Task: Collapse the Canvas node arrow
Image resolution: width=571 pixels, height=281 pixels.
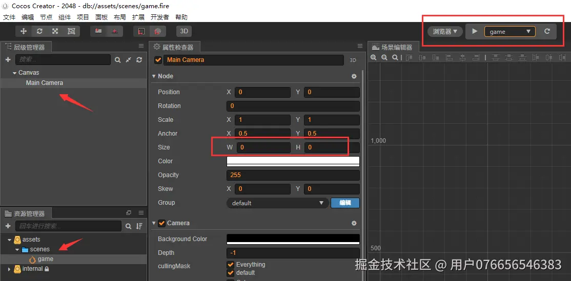Action: point(14,73)
